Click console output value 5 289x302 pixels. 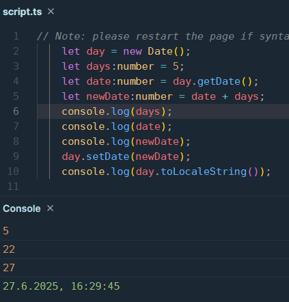6,231
